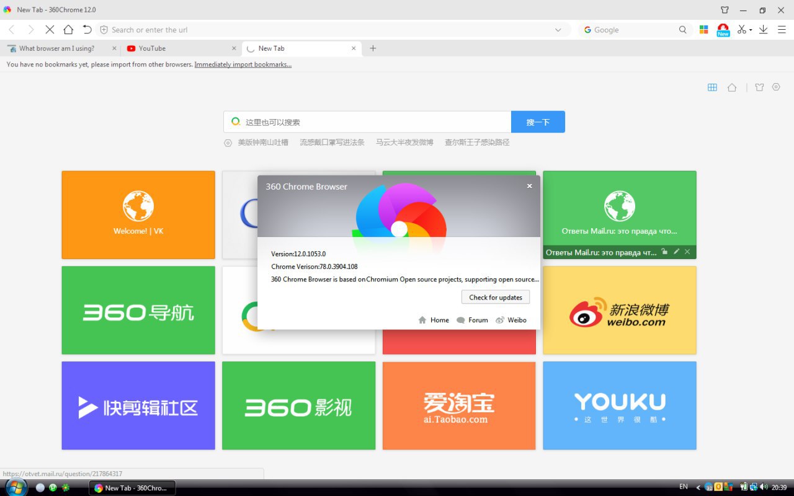The image size is (794, 496).
Task: Open the home page from toolbar
Action: pos(68,30)
